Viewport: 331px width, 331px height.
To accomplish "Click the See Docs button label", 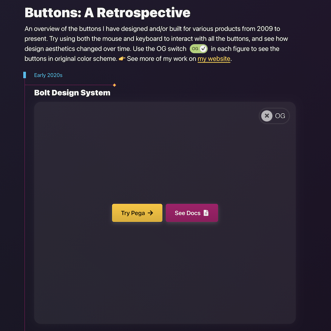I will click(x=187, y=213).
